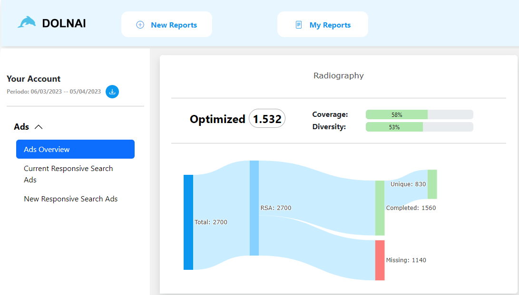Open the My Reports button
The image size is (519, 295).
click(x=323, y=24)
